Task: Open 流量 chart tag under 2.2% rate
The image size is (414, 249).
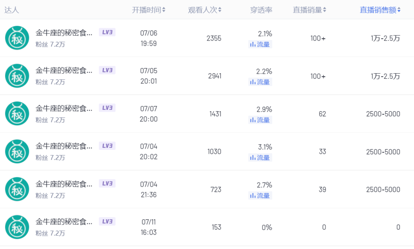Action: tap(260, 82)
